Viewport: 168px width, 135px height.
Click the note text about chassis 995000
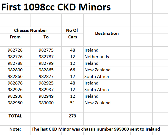pos(96,129)
